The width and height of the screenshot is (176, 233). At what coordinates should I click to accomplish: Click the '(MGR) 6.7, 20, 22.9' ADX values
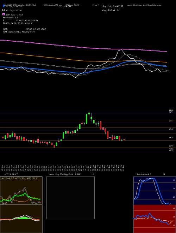(x=36, y=29)
